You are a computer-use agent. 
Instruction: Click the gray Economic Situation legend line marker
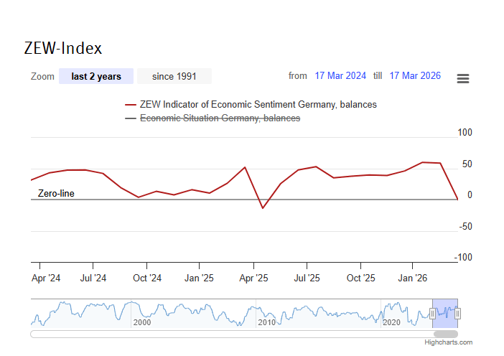tap(131, 118)
